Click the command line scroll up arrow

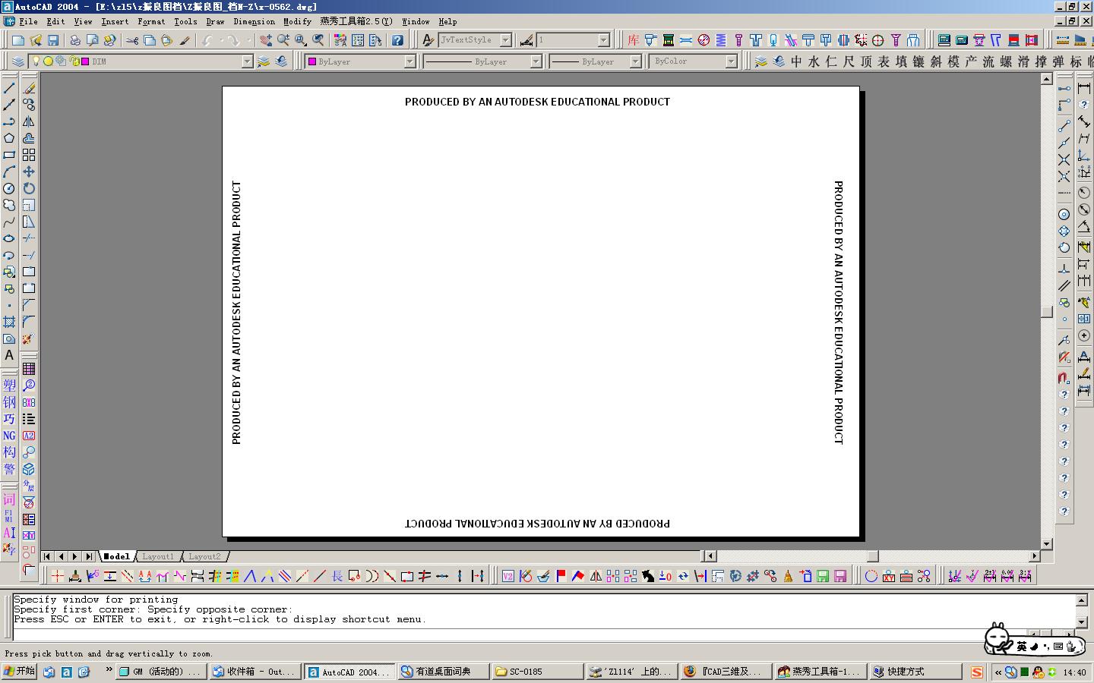click(1081, 600)
